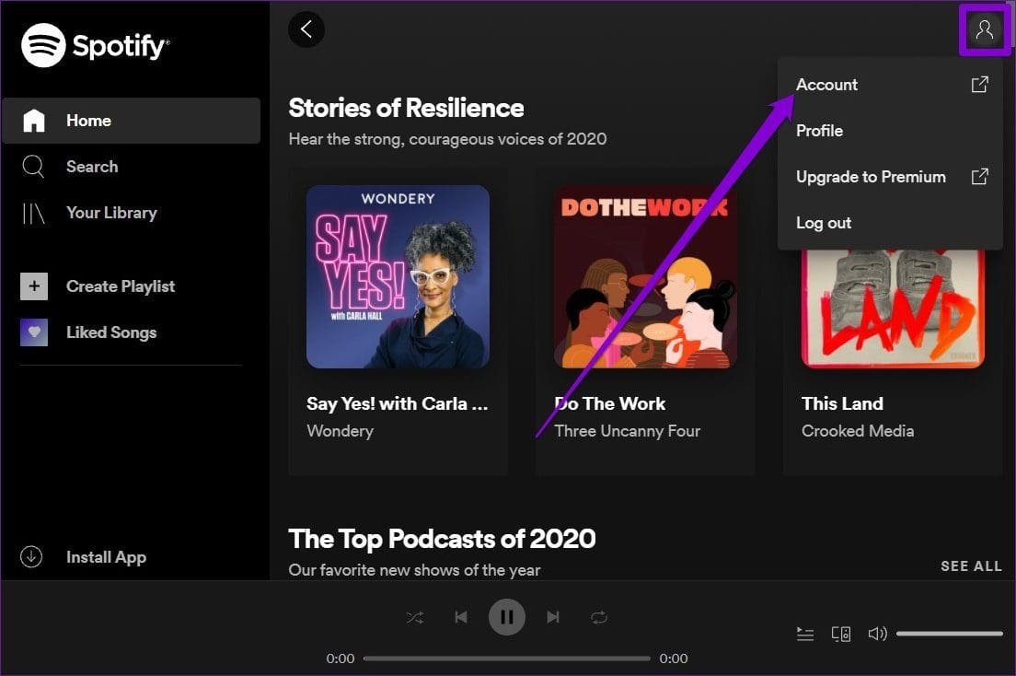Open the user profile icon menu
This screenshot has width=1016, height=676.
tap(985, 29)
